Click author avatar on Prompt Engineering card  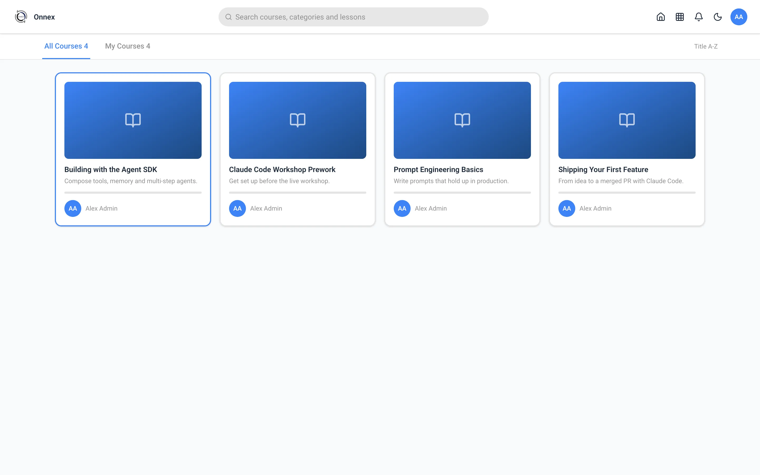pos(402,208)
